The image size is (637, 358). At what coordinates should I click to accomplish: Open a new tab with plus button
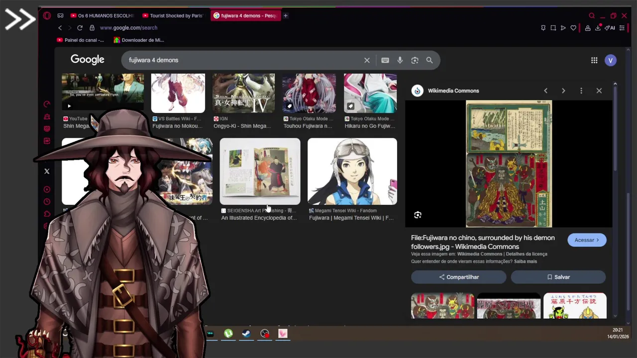tap(286, 15)
